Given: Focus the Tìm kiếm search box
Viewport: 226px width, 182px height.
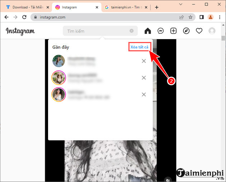Looking at the screenshot, I should click(100, 31).
